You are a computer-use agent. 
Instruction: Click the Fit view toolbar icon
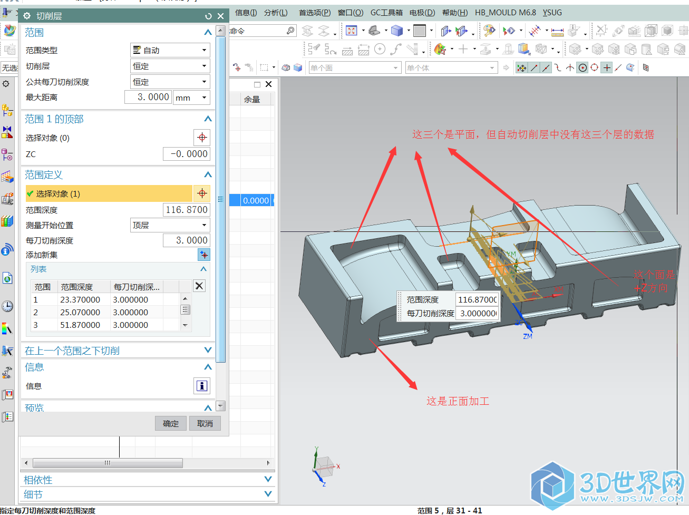[x=352, y=31]
